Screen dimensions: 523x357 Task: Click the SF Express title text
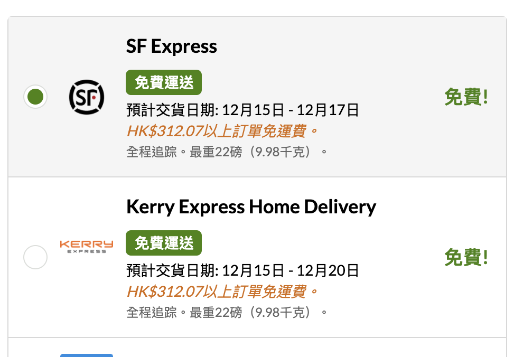171,46
